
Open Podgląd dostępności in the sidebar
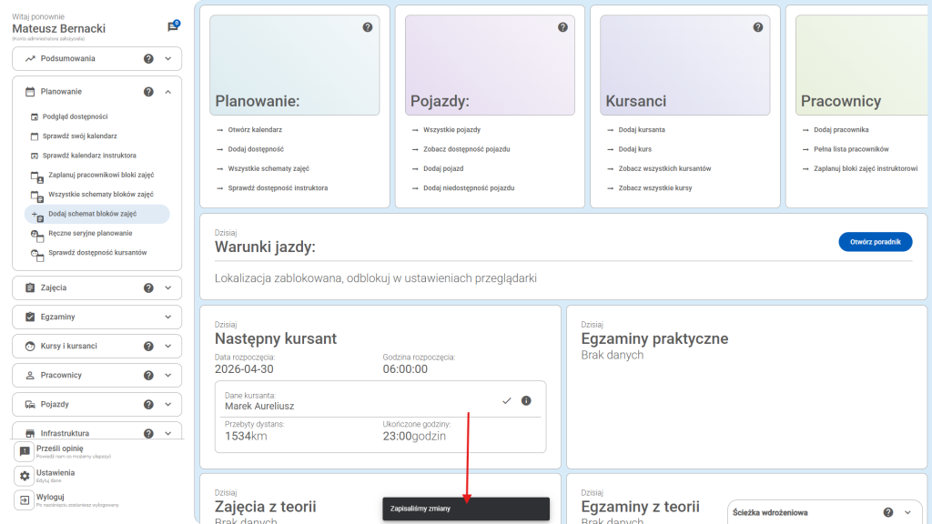77,116
